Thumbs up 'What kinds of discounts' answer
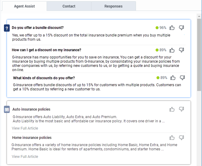202x166 pixels. coord(173,78)
